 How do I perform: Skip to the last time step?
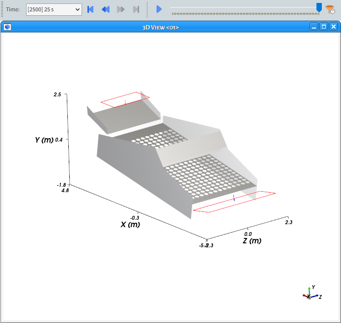(x=136, y=9)
